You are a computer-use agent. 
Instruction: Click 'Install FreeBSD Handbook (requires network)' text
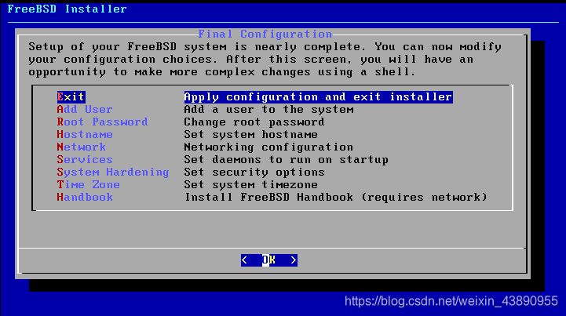[x=336, y=197]
